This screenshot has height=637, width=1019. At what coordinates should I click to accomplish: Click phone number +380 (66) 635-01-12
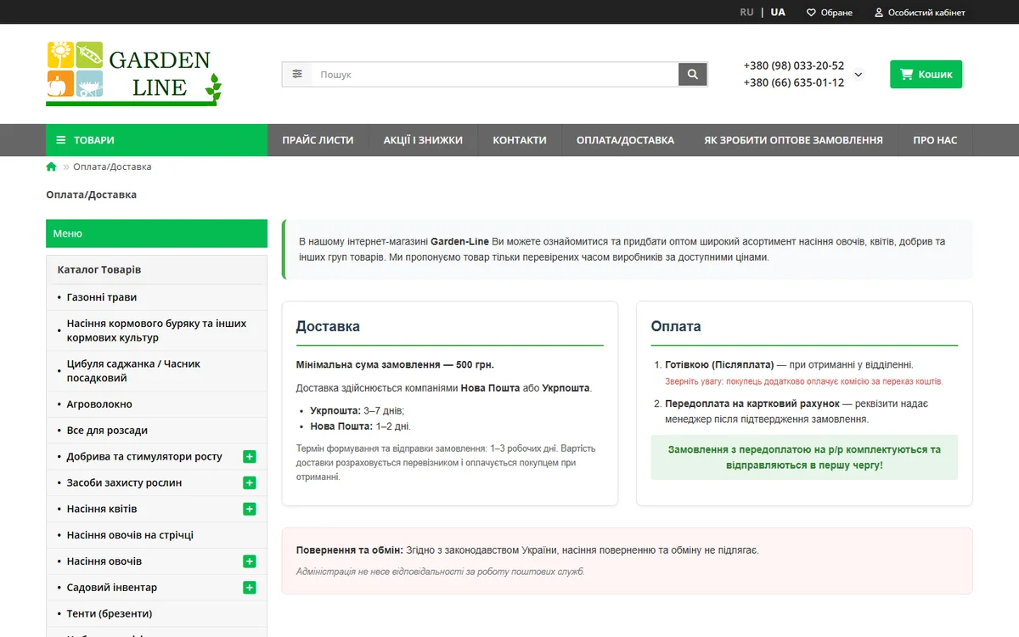coord(793,82)
